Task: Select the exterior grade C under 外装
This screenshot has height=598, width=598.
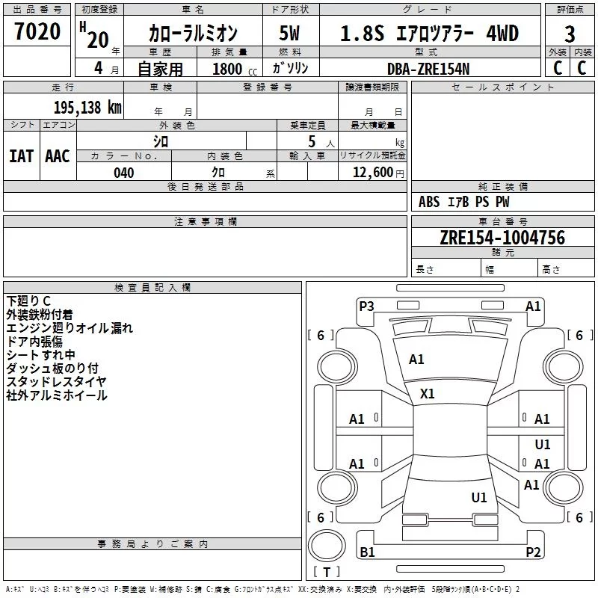Action: 558,68
